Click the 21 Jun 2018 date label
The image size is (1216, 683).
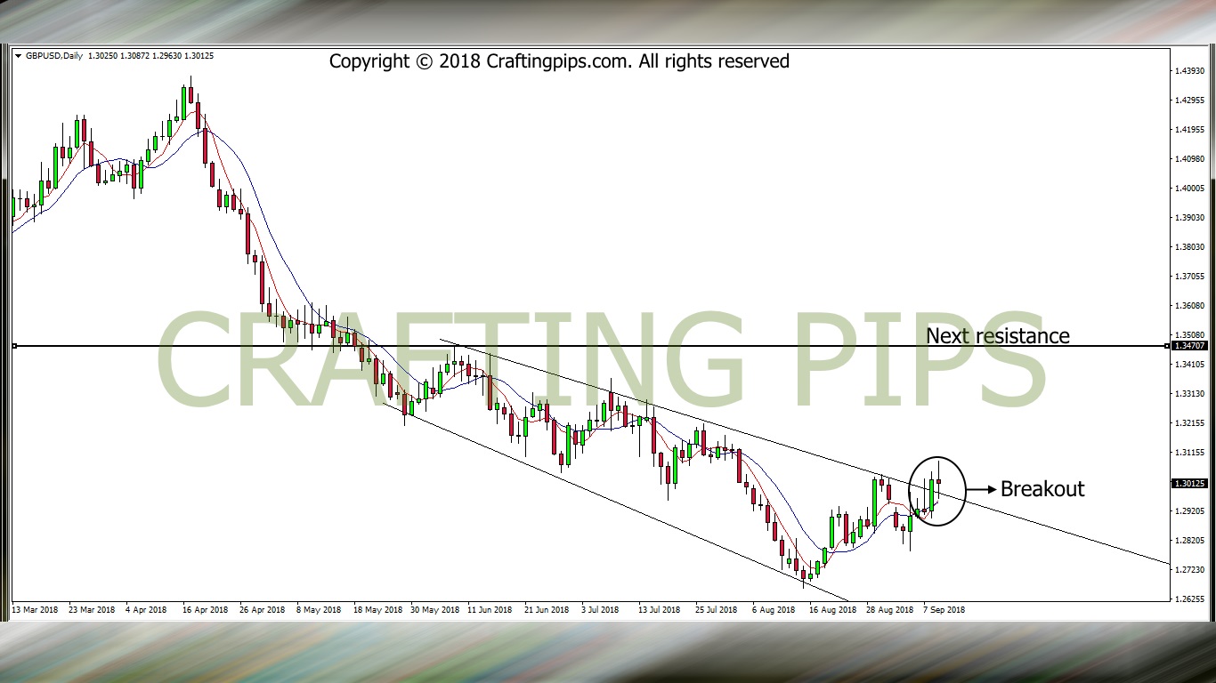[x=547, y=610]
